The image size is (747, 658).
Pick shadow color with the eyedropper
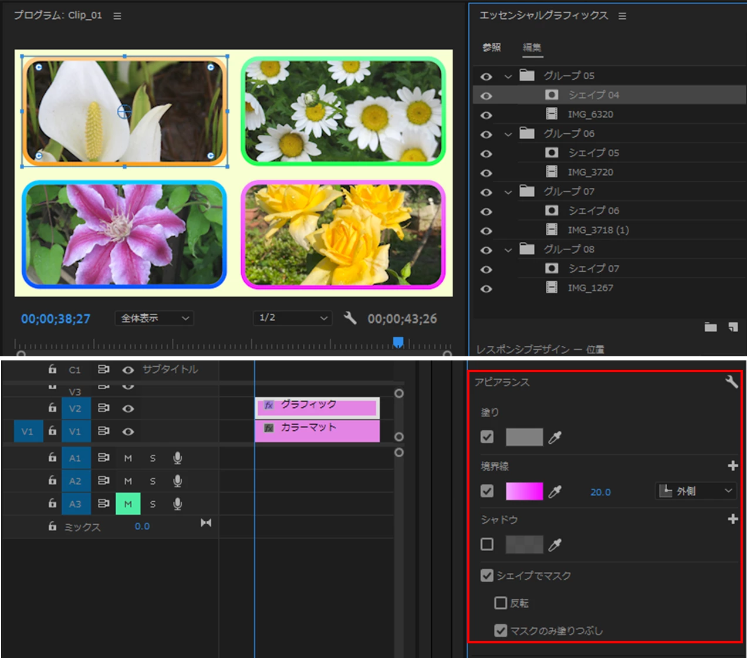tap(555, 545)
